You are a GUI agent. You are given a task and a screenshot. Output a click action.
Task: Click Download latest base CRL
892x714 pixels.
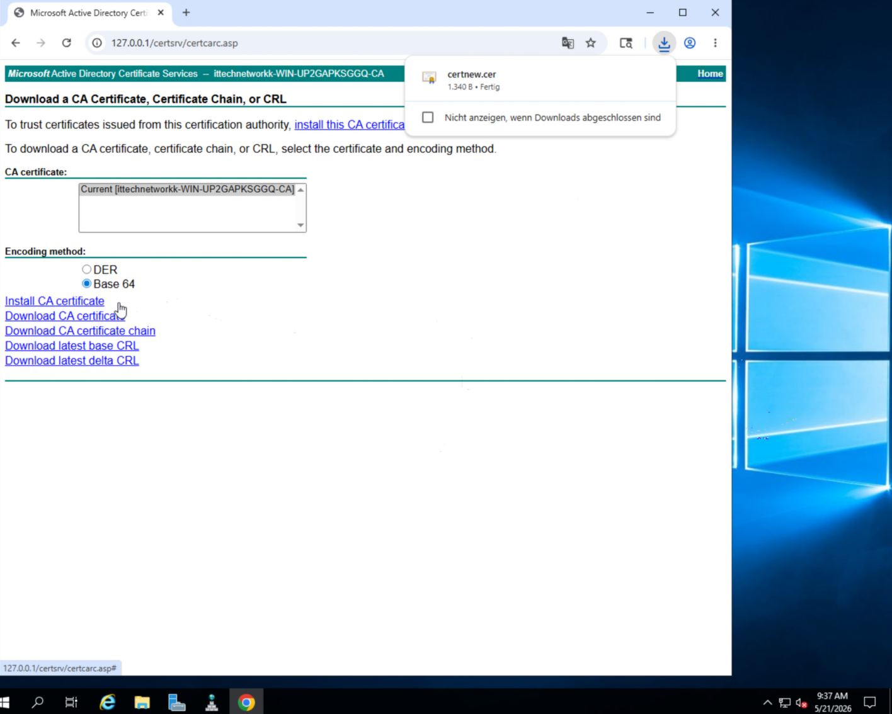[x=72, y=346]
